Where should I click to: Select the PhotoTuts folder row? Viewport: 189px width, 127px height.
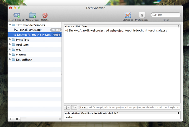pos(35,40)
